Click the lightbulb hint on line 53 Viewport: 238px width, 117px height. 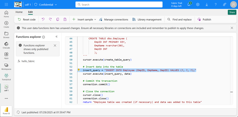(x=79, y=70)
